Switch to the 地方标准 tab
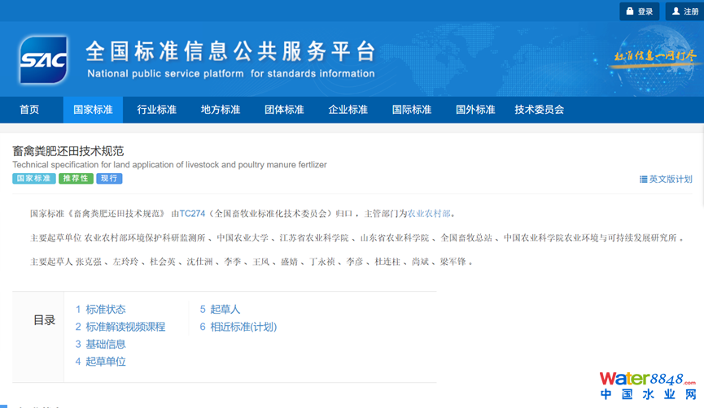The image size is (704, 408). click(x=221, y=110)
